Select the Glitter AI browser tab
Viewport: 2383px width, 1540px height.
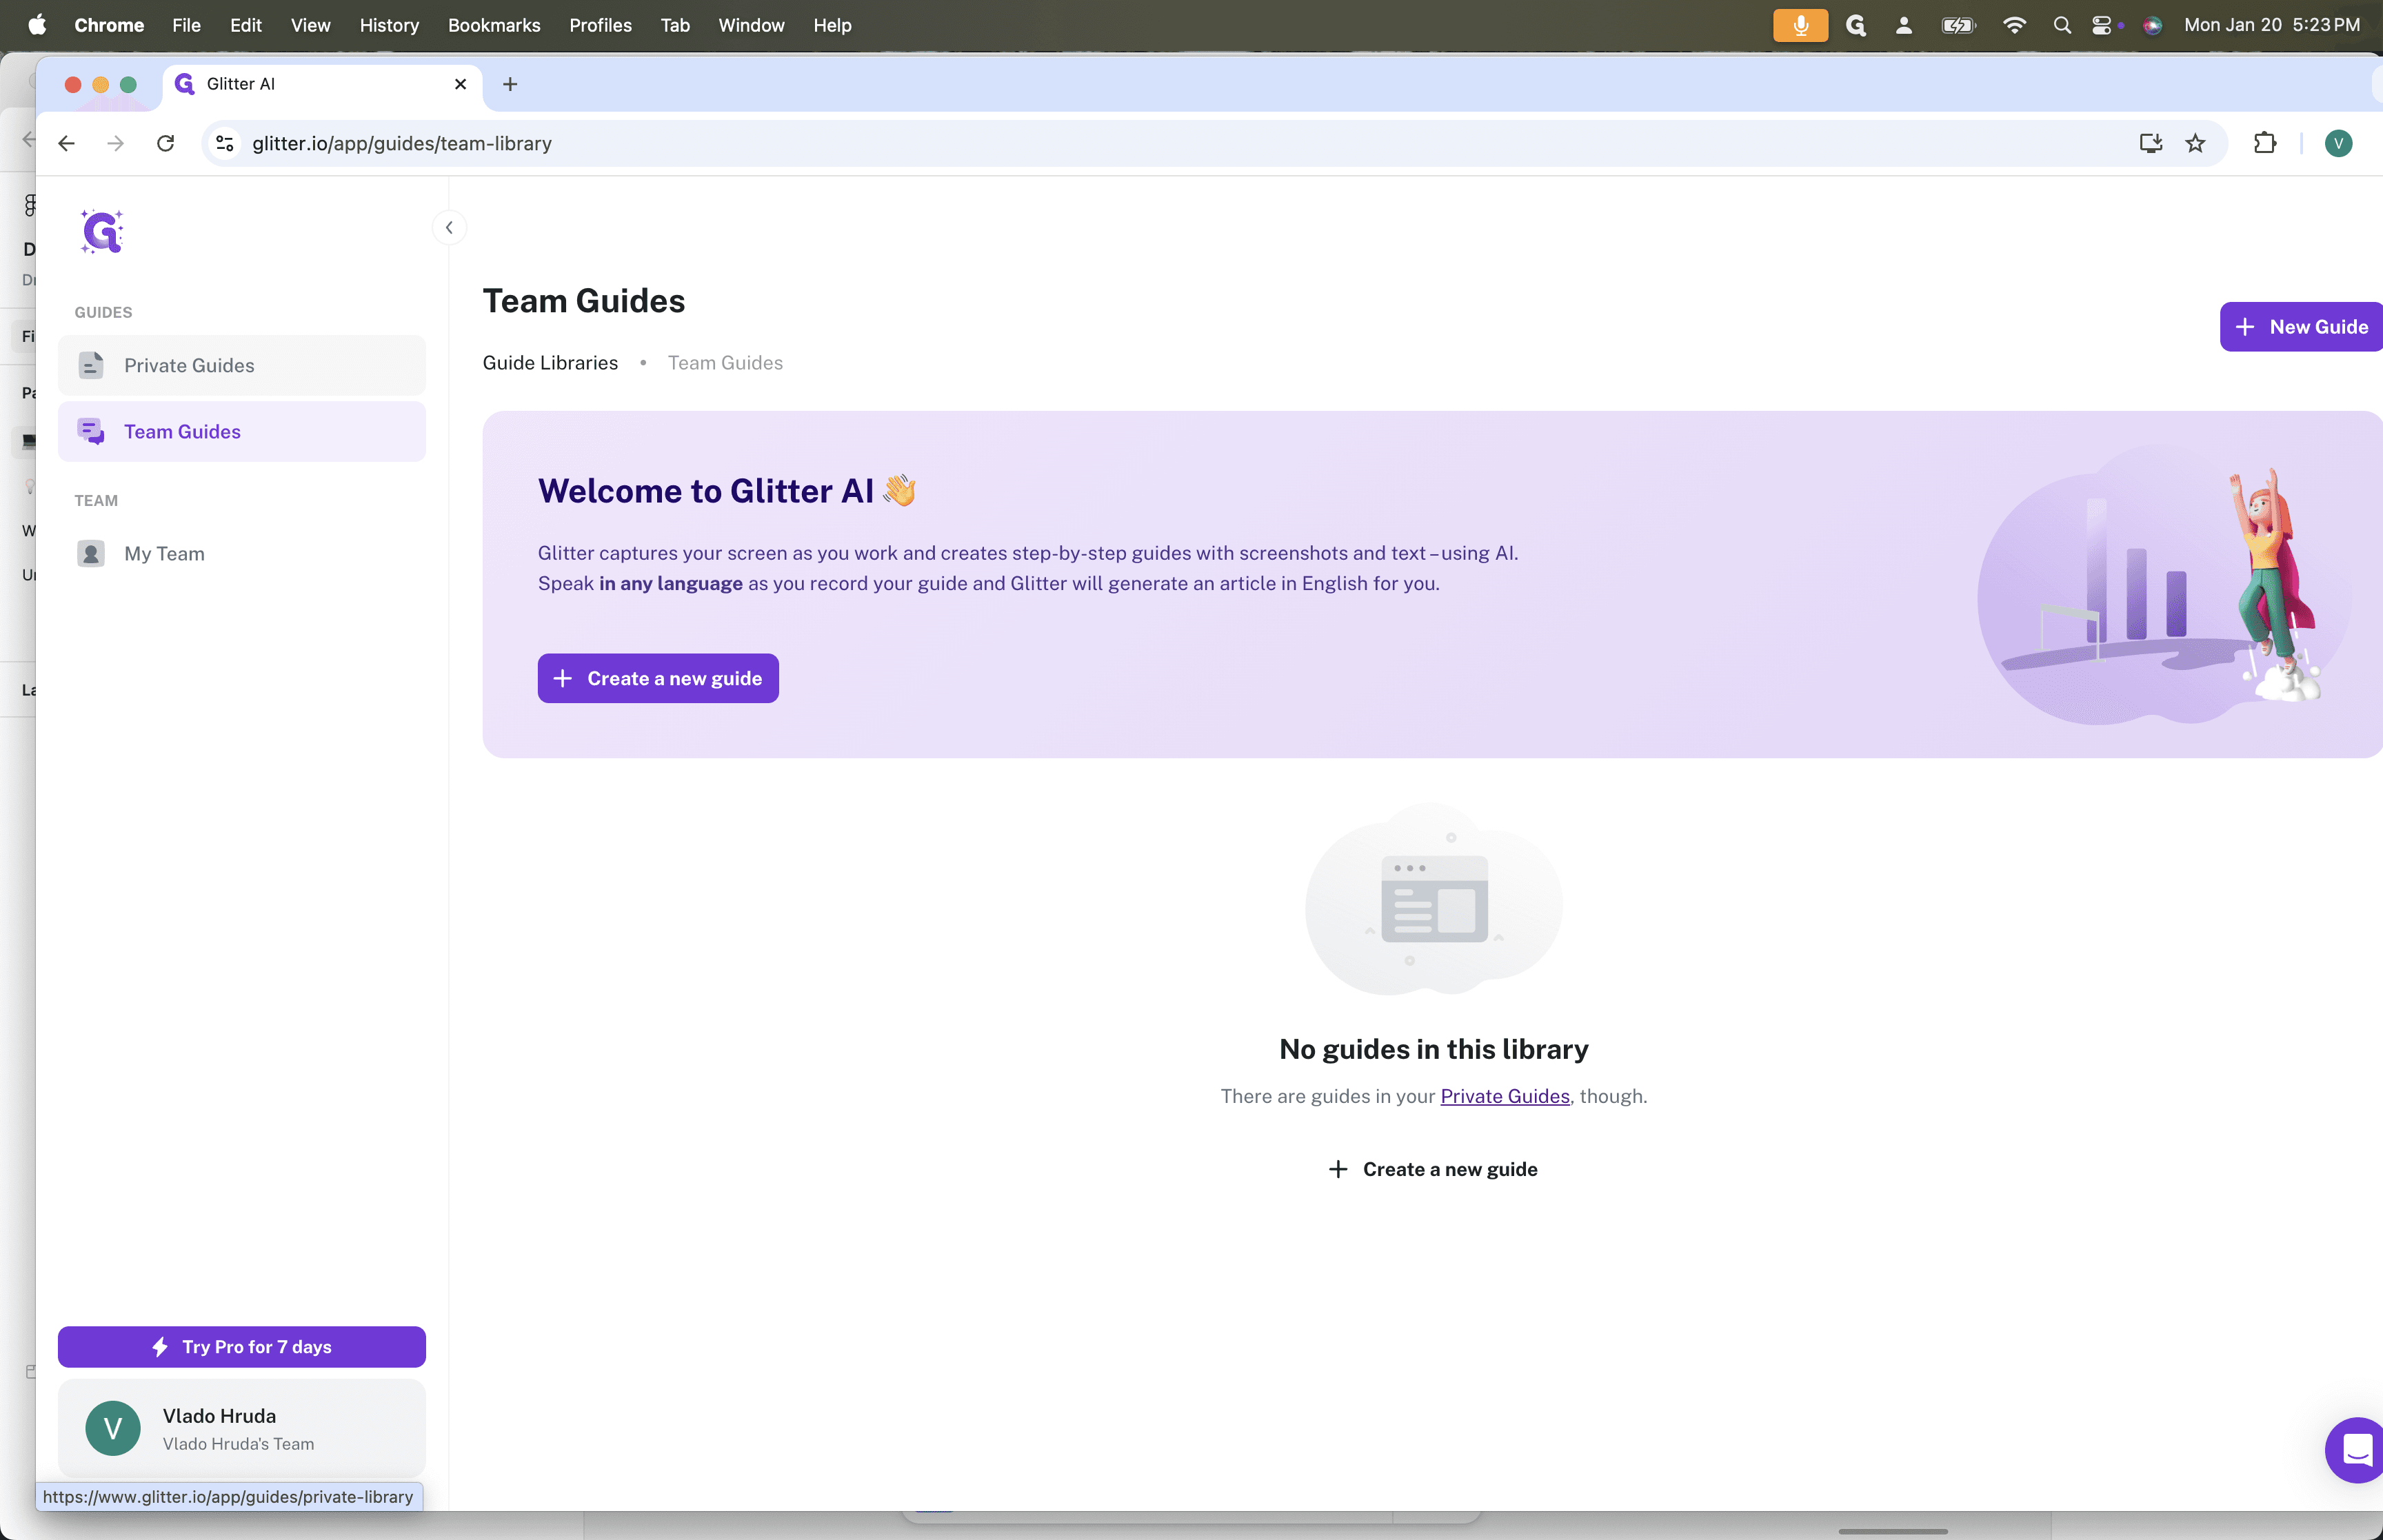coord(322,84)
